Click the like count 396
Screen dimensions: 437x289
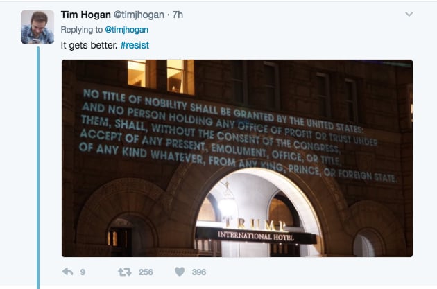pos(199,272)
